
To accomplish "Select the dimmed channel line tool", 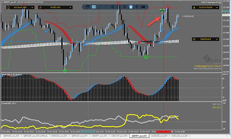I will click(106, 7).
